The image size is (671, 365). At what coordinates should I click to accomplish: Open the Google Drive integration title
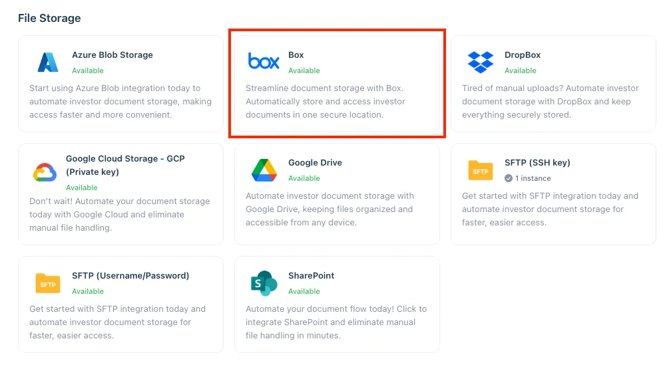[315, 162]
